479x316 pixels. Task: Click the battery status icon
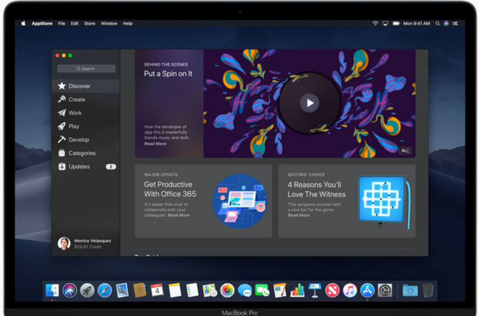[x=396, y=24]
